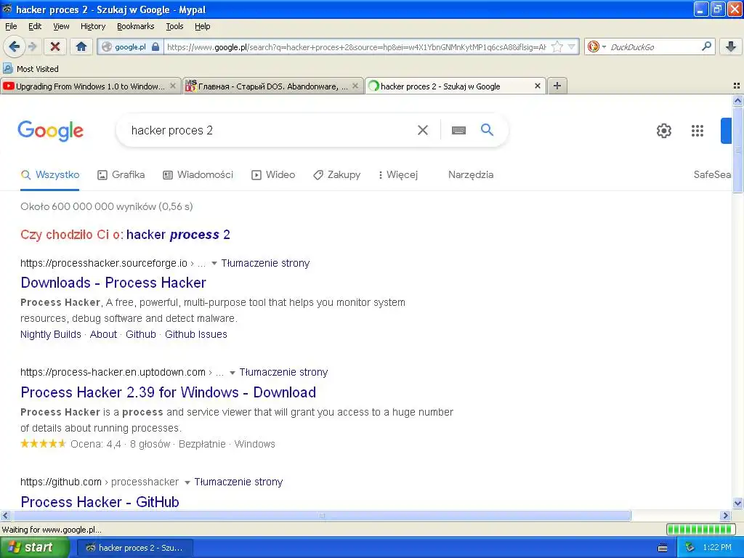
Task: Click the suggested 'hacker process 2' correction
Action: point(178,235)
